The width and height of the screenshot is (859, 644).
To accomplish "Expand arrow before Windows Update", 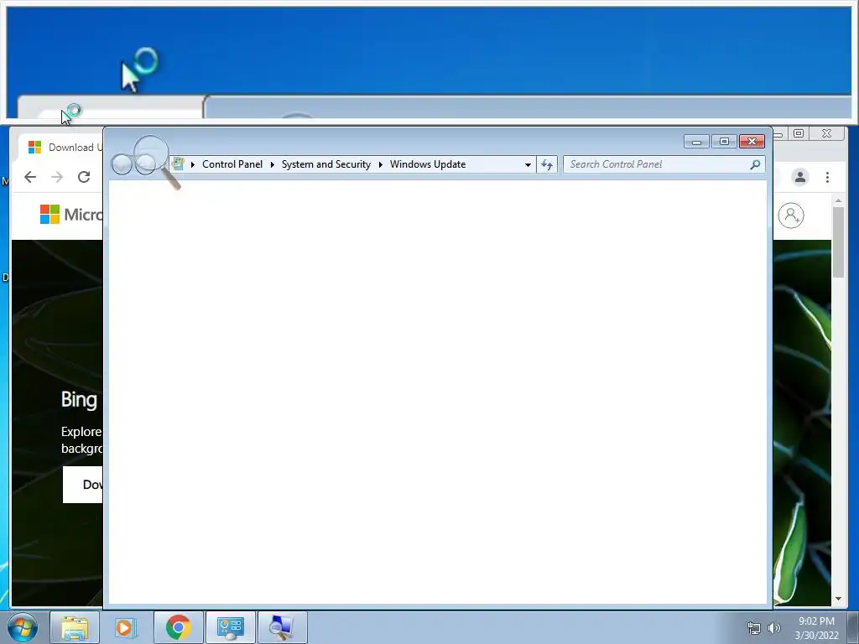I will point(381,164).
